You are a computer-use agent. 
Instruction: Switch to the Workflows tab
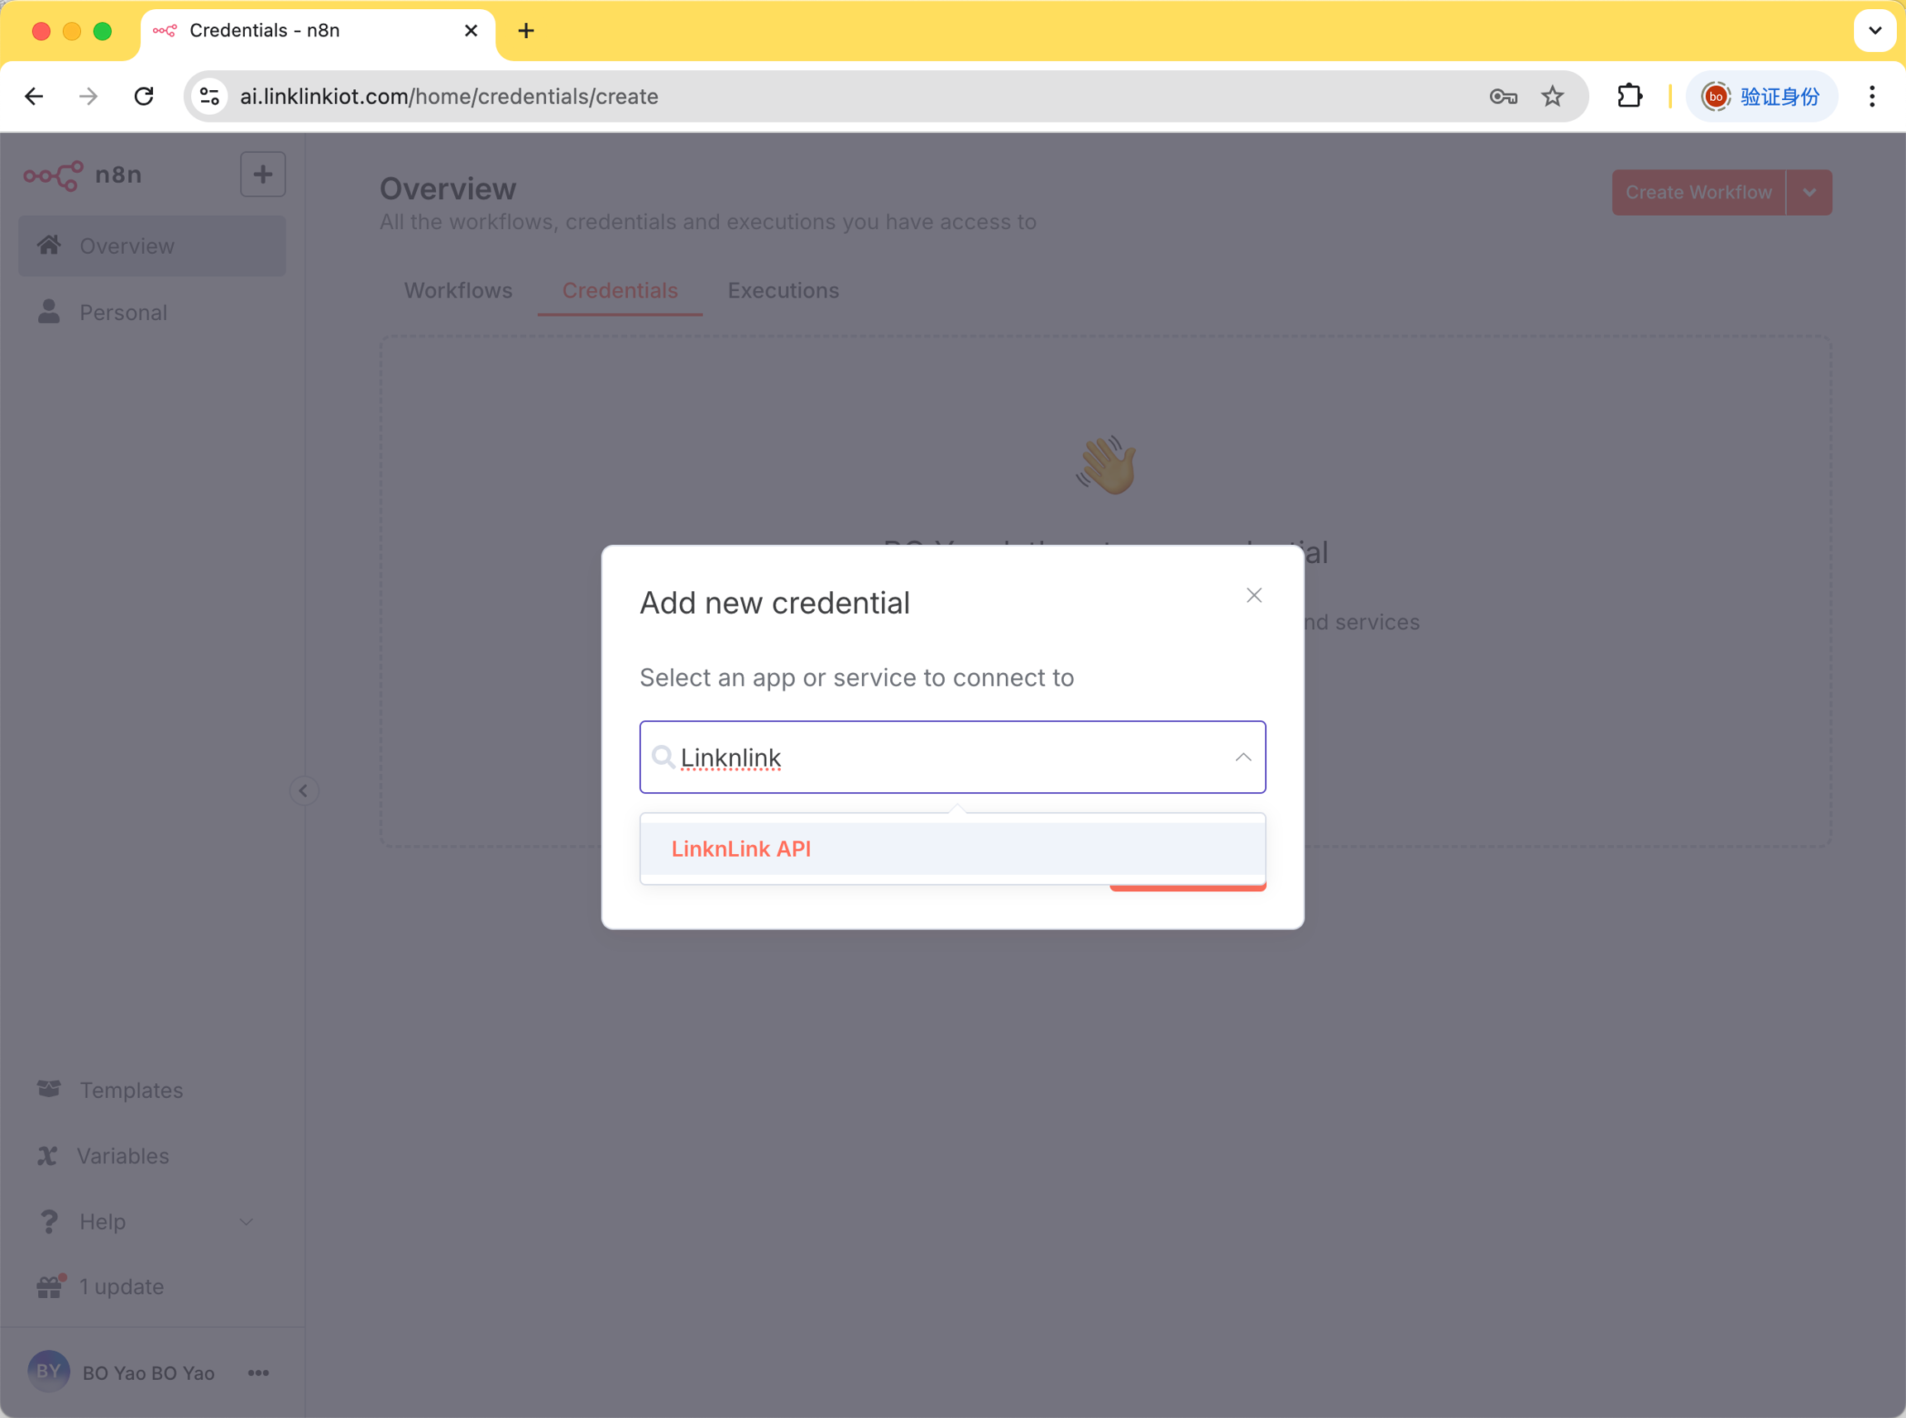click(x=457, y=290)
